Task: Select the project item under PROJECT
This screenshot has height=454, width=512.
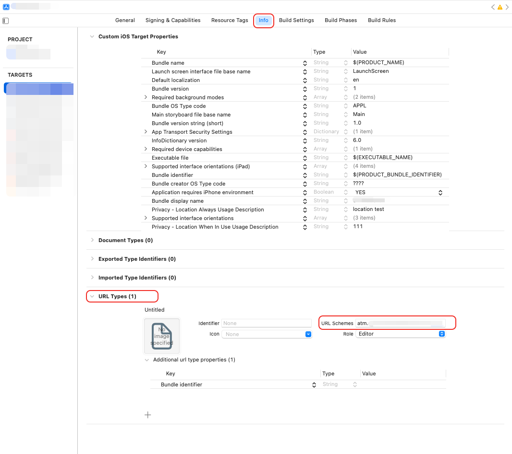Action: tap(28, 53)
